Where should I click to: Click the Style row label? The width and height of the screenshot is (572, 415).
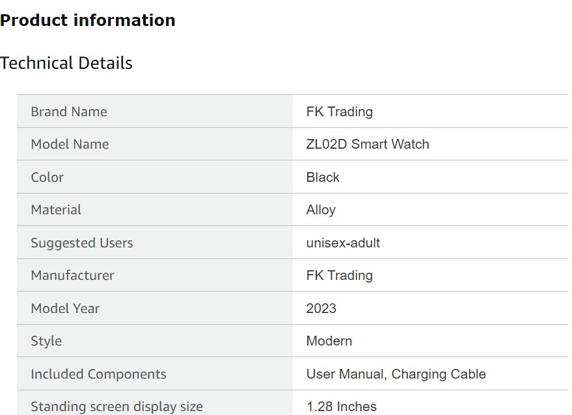[x=46, y=341]
